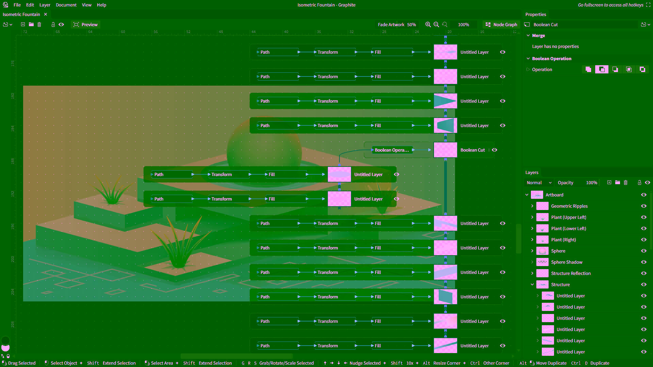Click new layer icon in node toolbar
This screenshot has width=653, height=367.
pos(23,24)
